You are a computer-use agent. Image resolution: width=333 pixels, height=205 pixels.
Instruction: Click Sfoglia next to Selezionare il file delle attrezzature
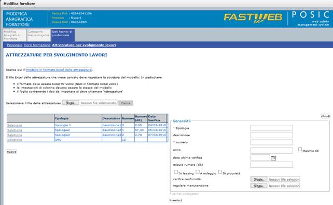coord(71,103)
